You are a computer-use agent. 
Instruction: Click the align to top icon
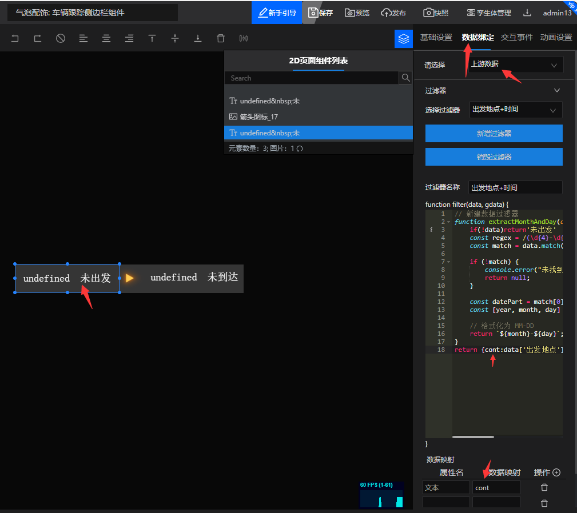point(152,38)
